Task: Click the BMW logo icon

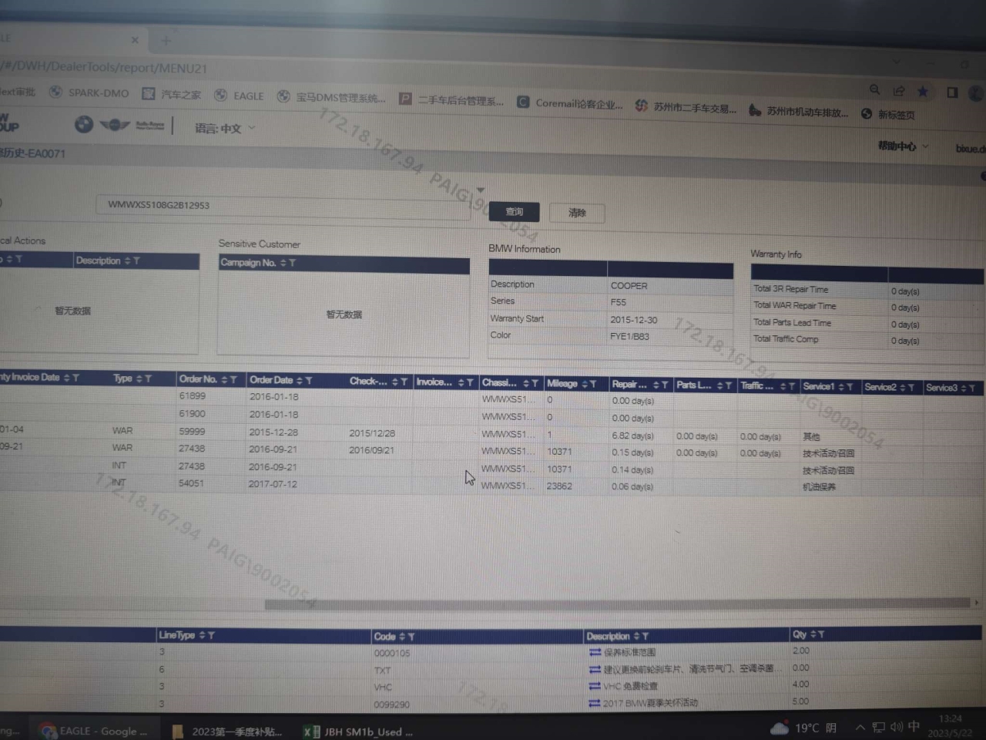Action: (83, 124)
